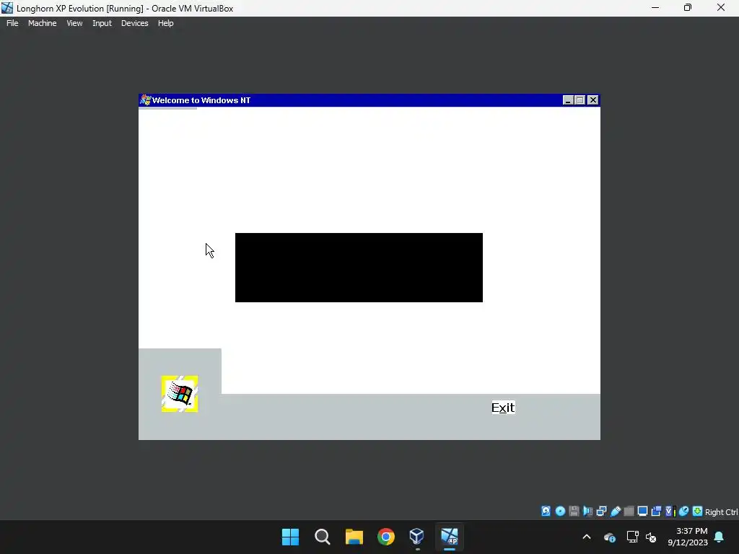739x554 pixels.
Task: Click the shared folders indicator
Action: tap(629, 511)
